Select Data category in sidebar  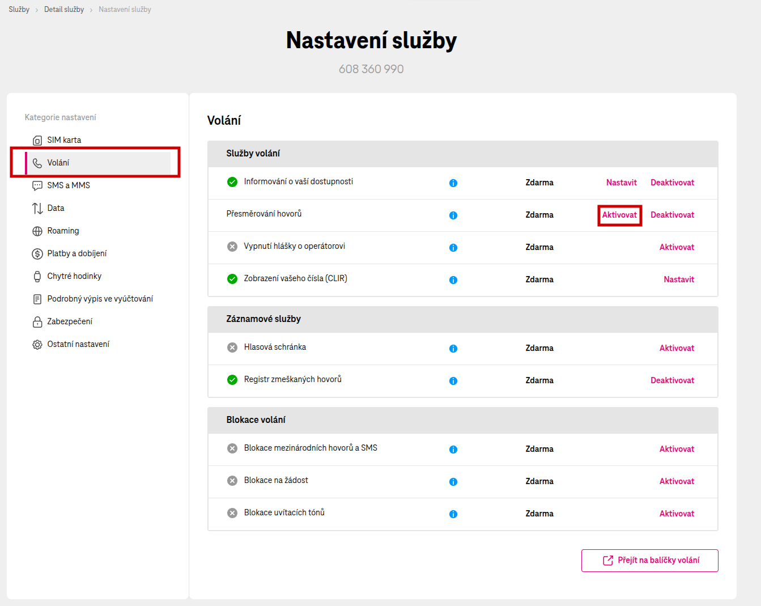(x=56, y=208)
